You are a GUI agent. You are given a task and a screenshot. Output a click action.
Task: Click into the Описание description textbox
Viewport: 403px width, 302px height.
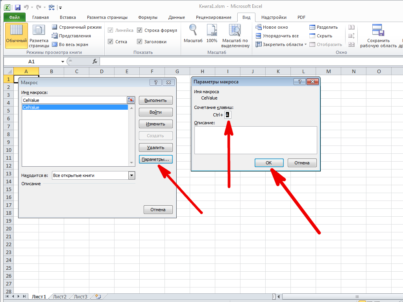coord(255,140)
